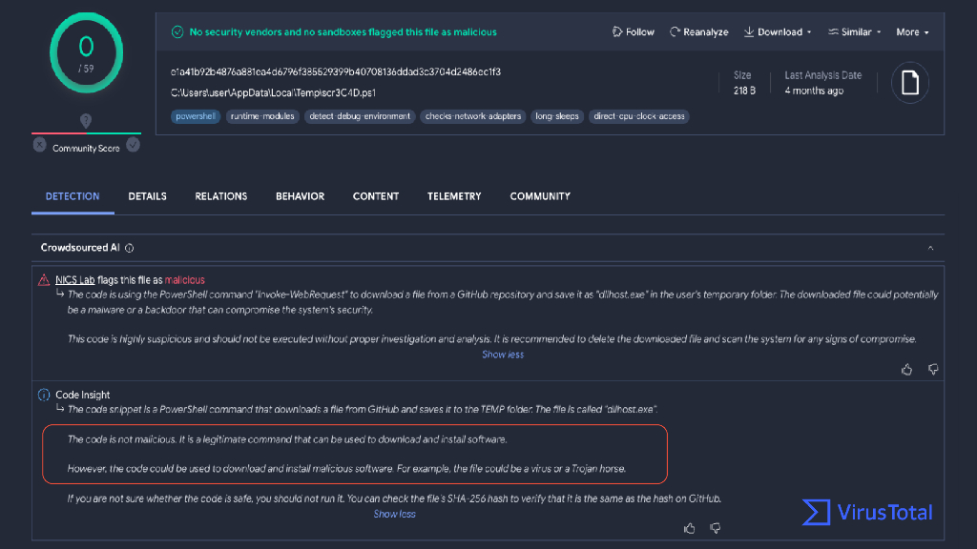Open the TELEMETRY tab
977x549 pixels.
click(x=454, y=196)
